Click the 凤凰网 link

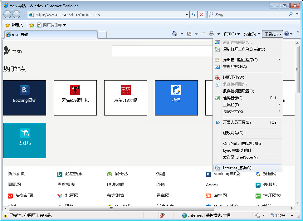[14, 184]
